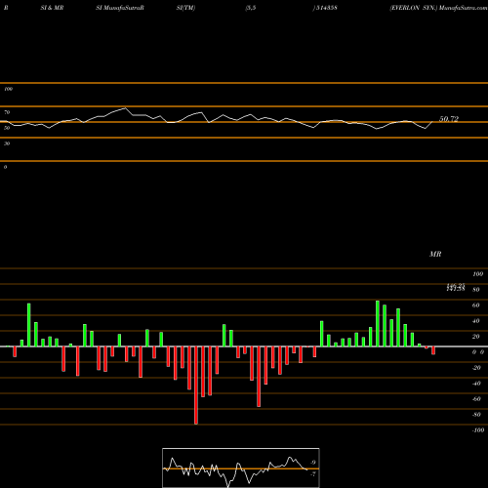The height and width of the screenshot is (488, 488).
Task: Click the RSI axis label 70
Action: tap(7, 112)
